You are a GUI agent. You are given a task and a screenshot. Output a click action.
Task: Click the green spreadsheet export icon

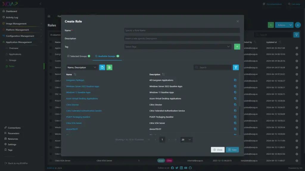coord(109,67)
